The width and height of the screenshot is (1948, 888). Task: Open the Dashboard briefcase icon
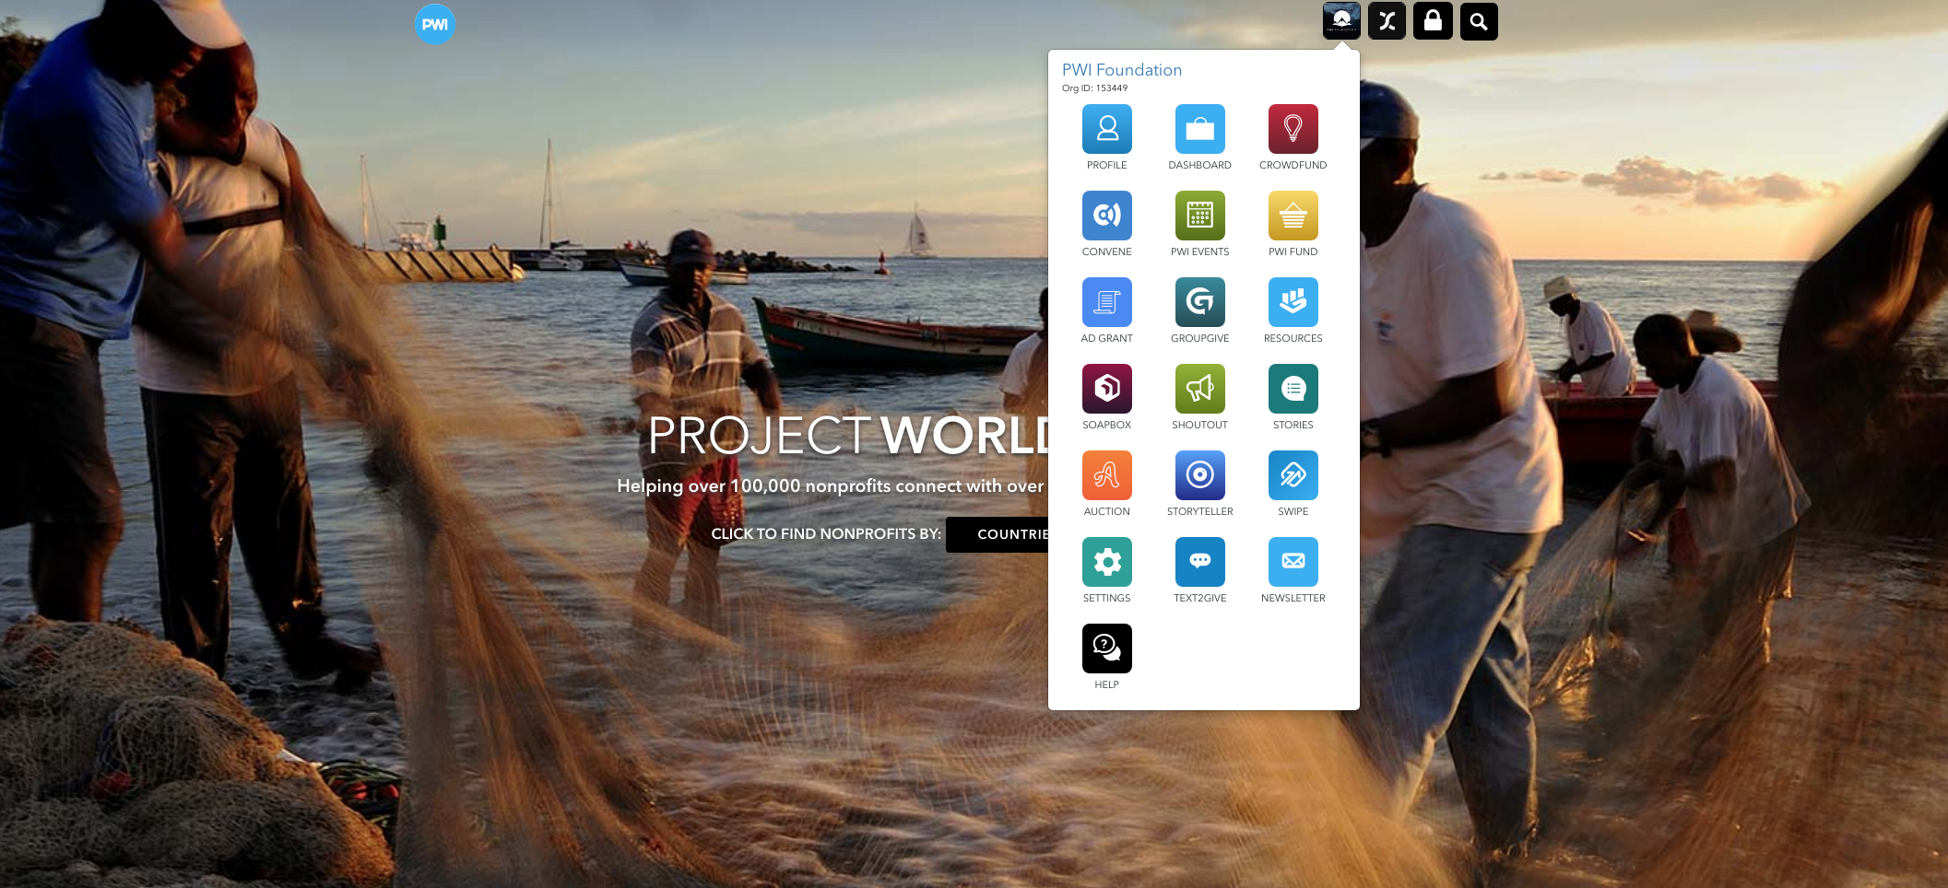coord(1199,129)
